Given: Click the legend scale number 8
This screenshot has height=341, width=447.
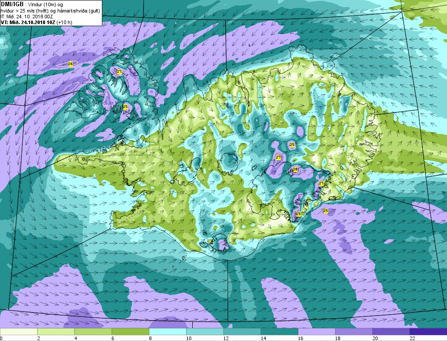Looking at the screenshot, I should point(150,338).
